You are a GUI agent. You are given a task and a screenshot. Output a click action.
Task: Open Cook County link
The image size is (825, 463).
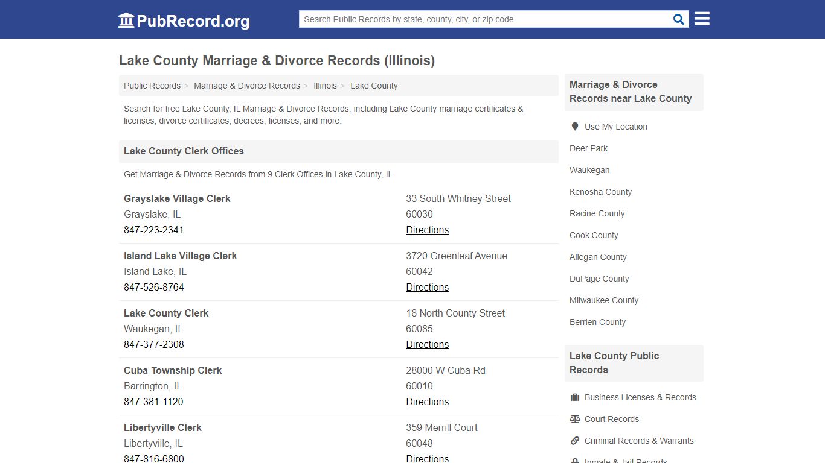click(x=594, y=235)
